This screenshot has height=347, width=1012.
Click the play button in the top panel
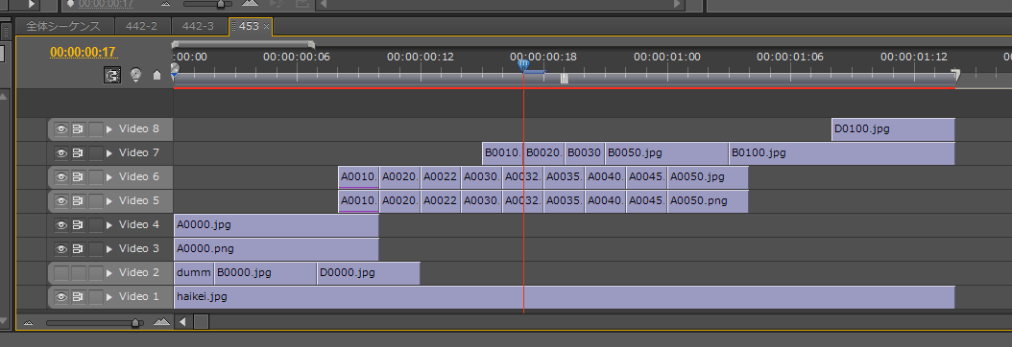pos(32,5)
